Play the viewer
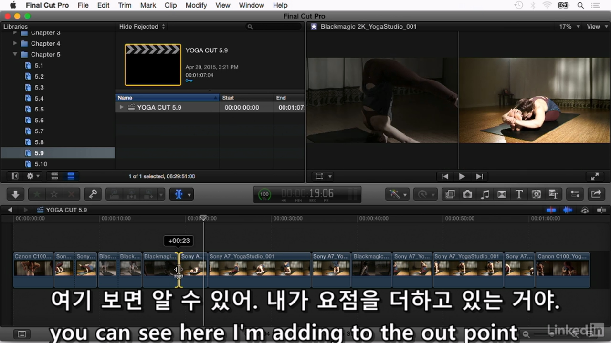Screen dimensions: 611x343 point(462,176)
